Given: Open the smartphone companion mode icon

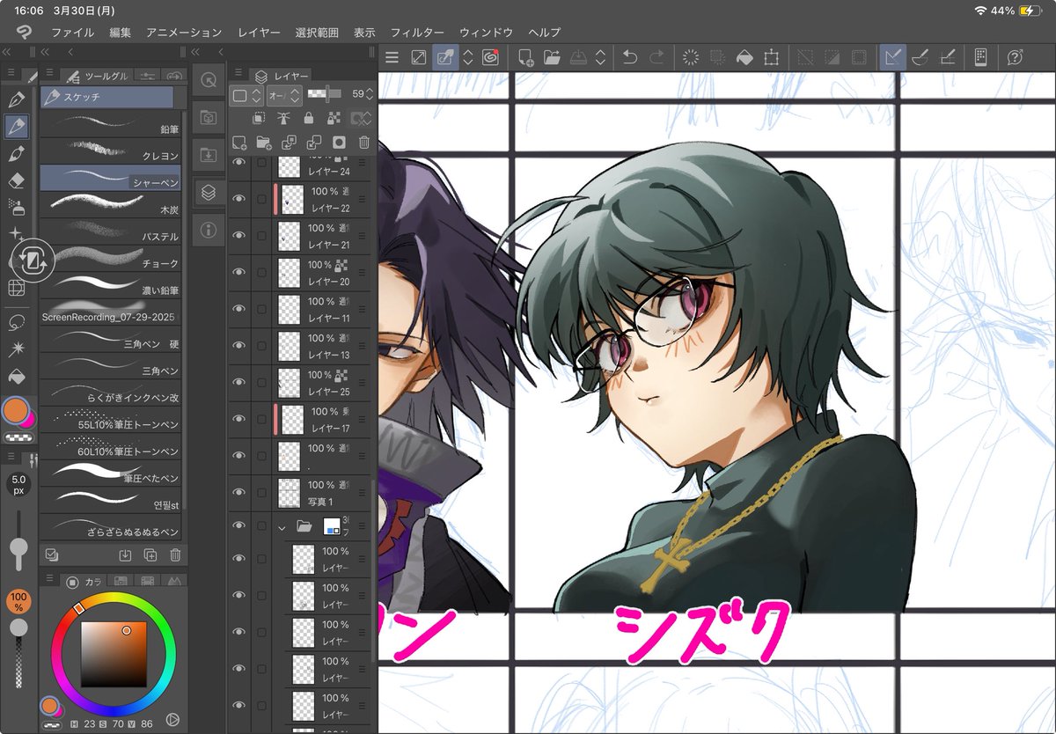Looking at the screenshot, I should 980,57.
